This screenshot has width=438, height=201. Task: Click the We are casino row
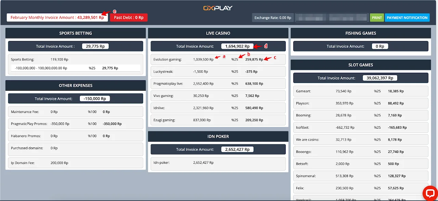tap(361, 140)
